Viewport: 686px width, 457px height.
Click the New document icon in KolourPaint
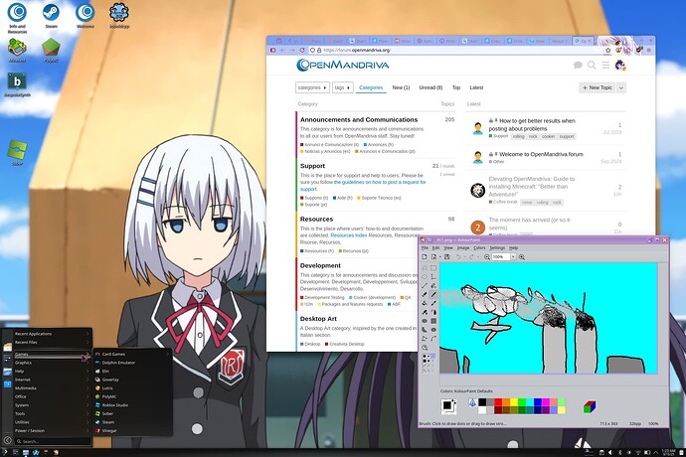coord(425,256)
